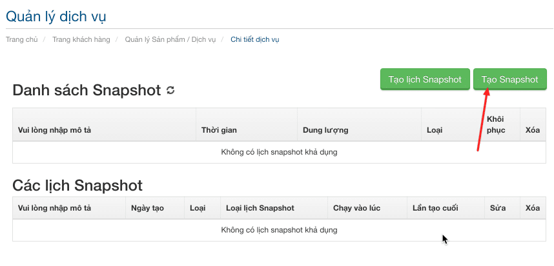
Task: Click the Thời gian column header
Action: point(219,130)
